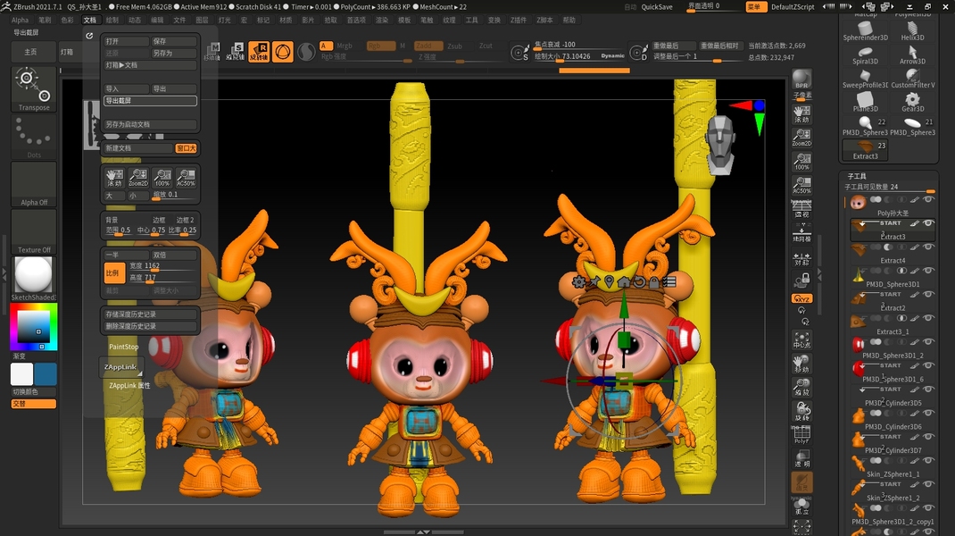
Task: Toggle the Gizmo 3D circle icon
Action: (283, 52)
